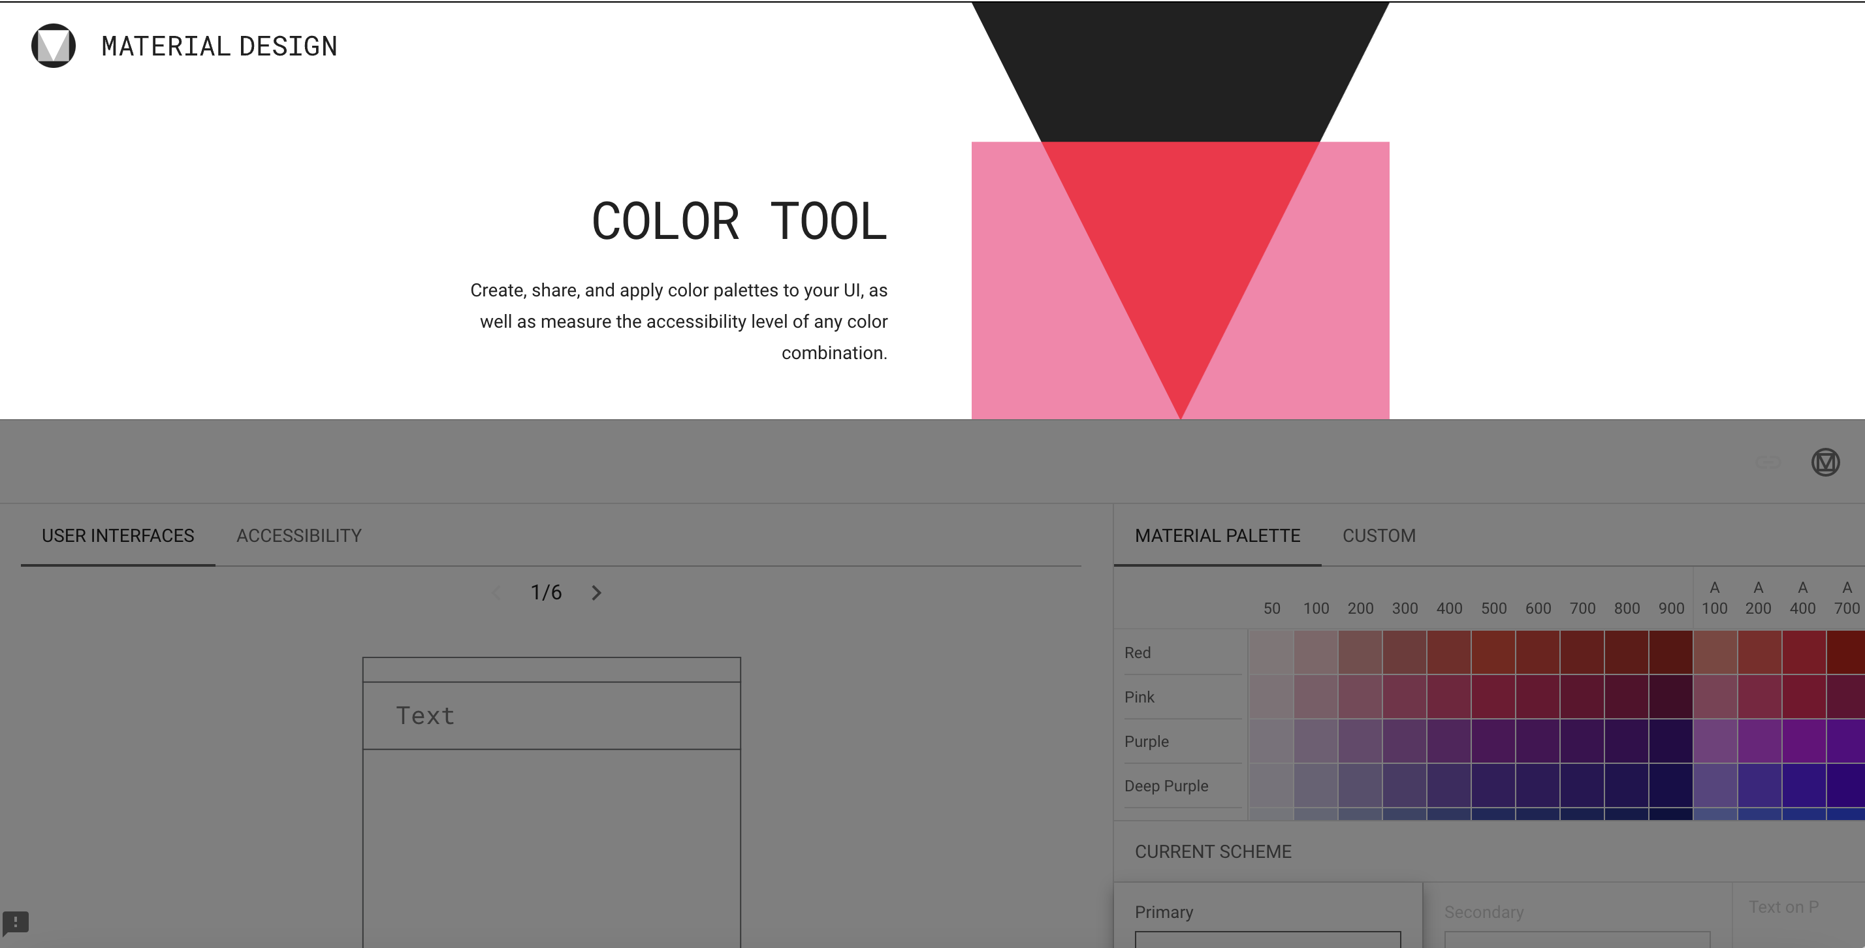Image resolution: width=1865 pixels, height=948 pixels.
Task: Pick the Deep Purple A400 swatch
Action: (x=1804, y=785)
